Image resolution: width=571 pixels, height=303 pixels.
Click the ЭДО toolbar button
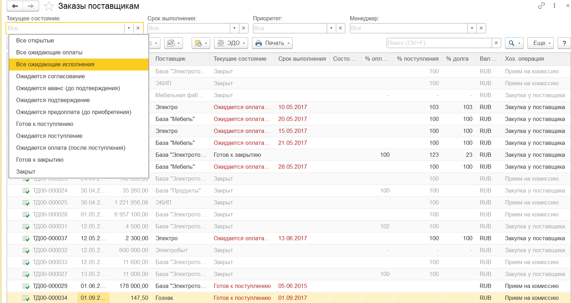click(231, 43)
